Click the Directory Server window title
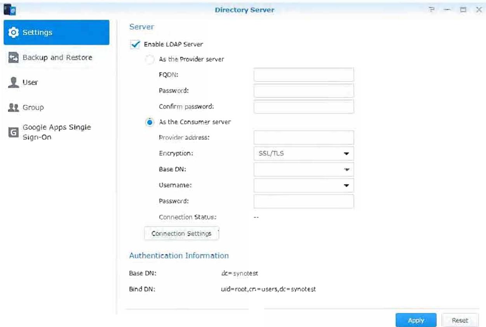Image resolution: width=486 pixels, height=327 pixels. click(x=245, y=10)
